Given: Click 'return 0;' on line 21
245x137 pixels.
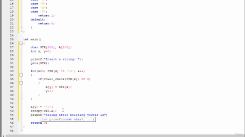Looking at the screenshot, I should click(46, 24).
